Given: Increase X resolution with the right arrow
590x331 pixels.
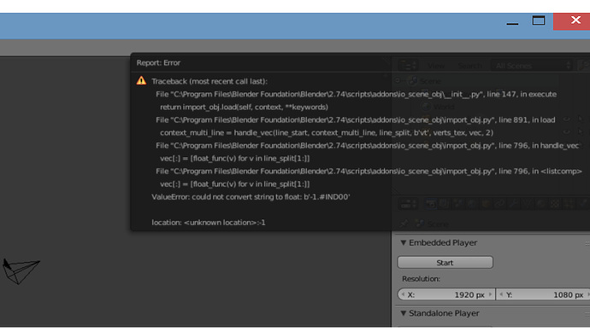Looking at the screenshot, I should tap(490, 294).
